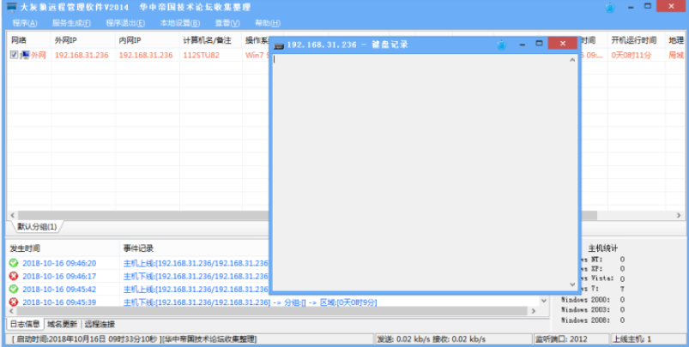Click the external IP cell 192.168.31.236
The image size is (689, 347).
82,56
